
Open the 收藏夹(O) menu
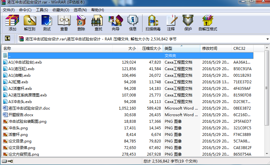[x=61, y=10]
